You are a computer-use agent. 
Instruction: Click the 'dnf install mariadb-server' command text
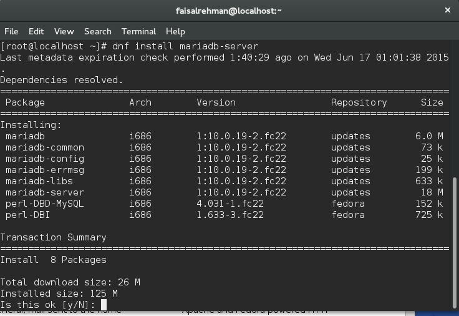pos(185,46)
